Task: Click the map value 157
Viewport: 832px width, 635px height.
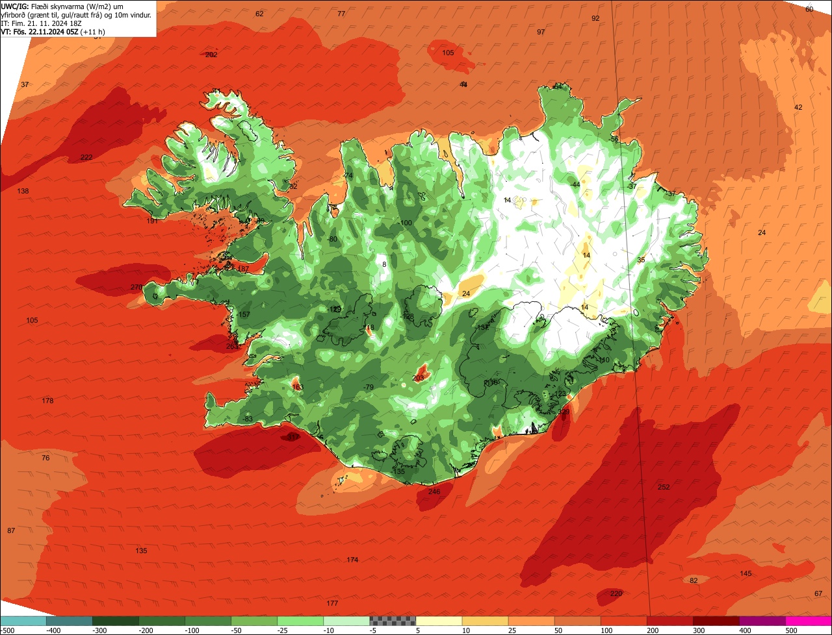Action: coord(244,314)
